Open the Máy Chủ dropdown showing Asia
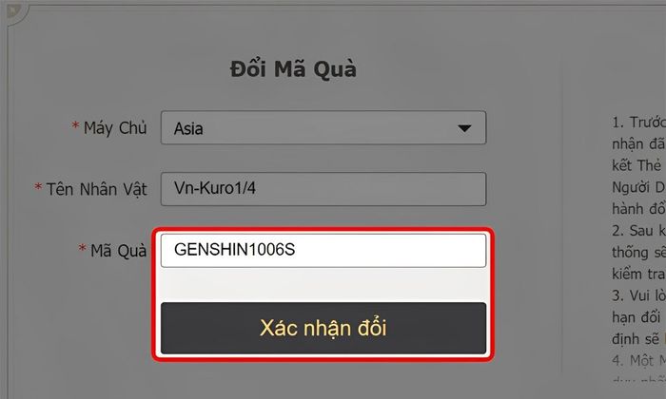Viewport: 666px width, 399px height. pyautogui.click(x=323, y=127)
